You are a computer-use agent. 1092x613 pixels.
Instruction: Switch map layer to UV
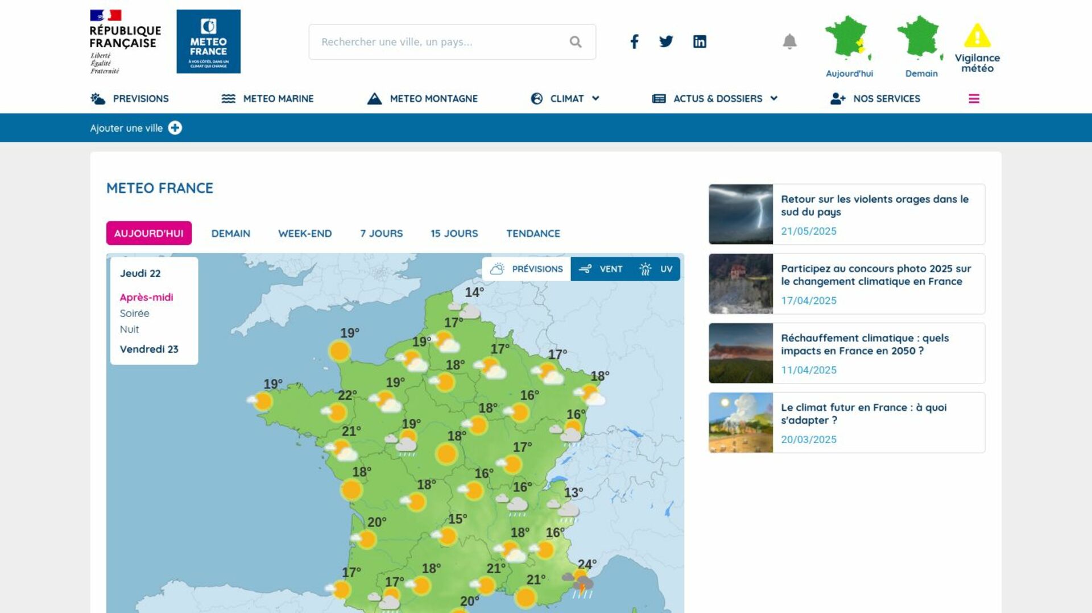point(656,269)
